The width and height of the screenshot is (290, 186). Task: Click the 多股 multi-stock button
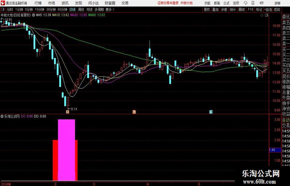click(224, 9)
